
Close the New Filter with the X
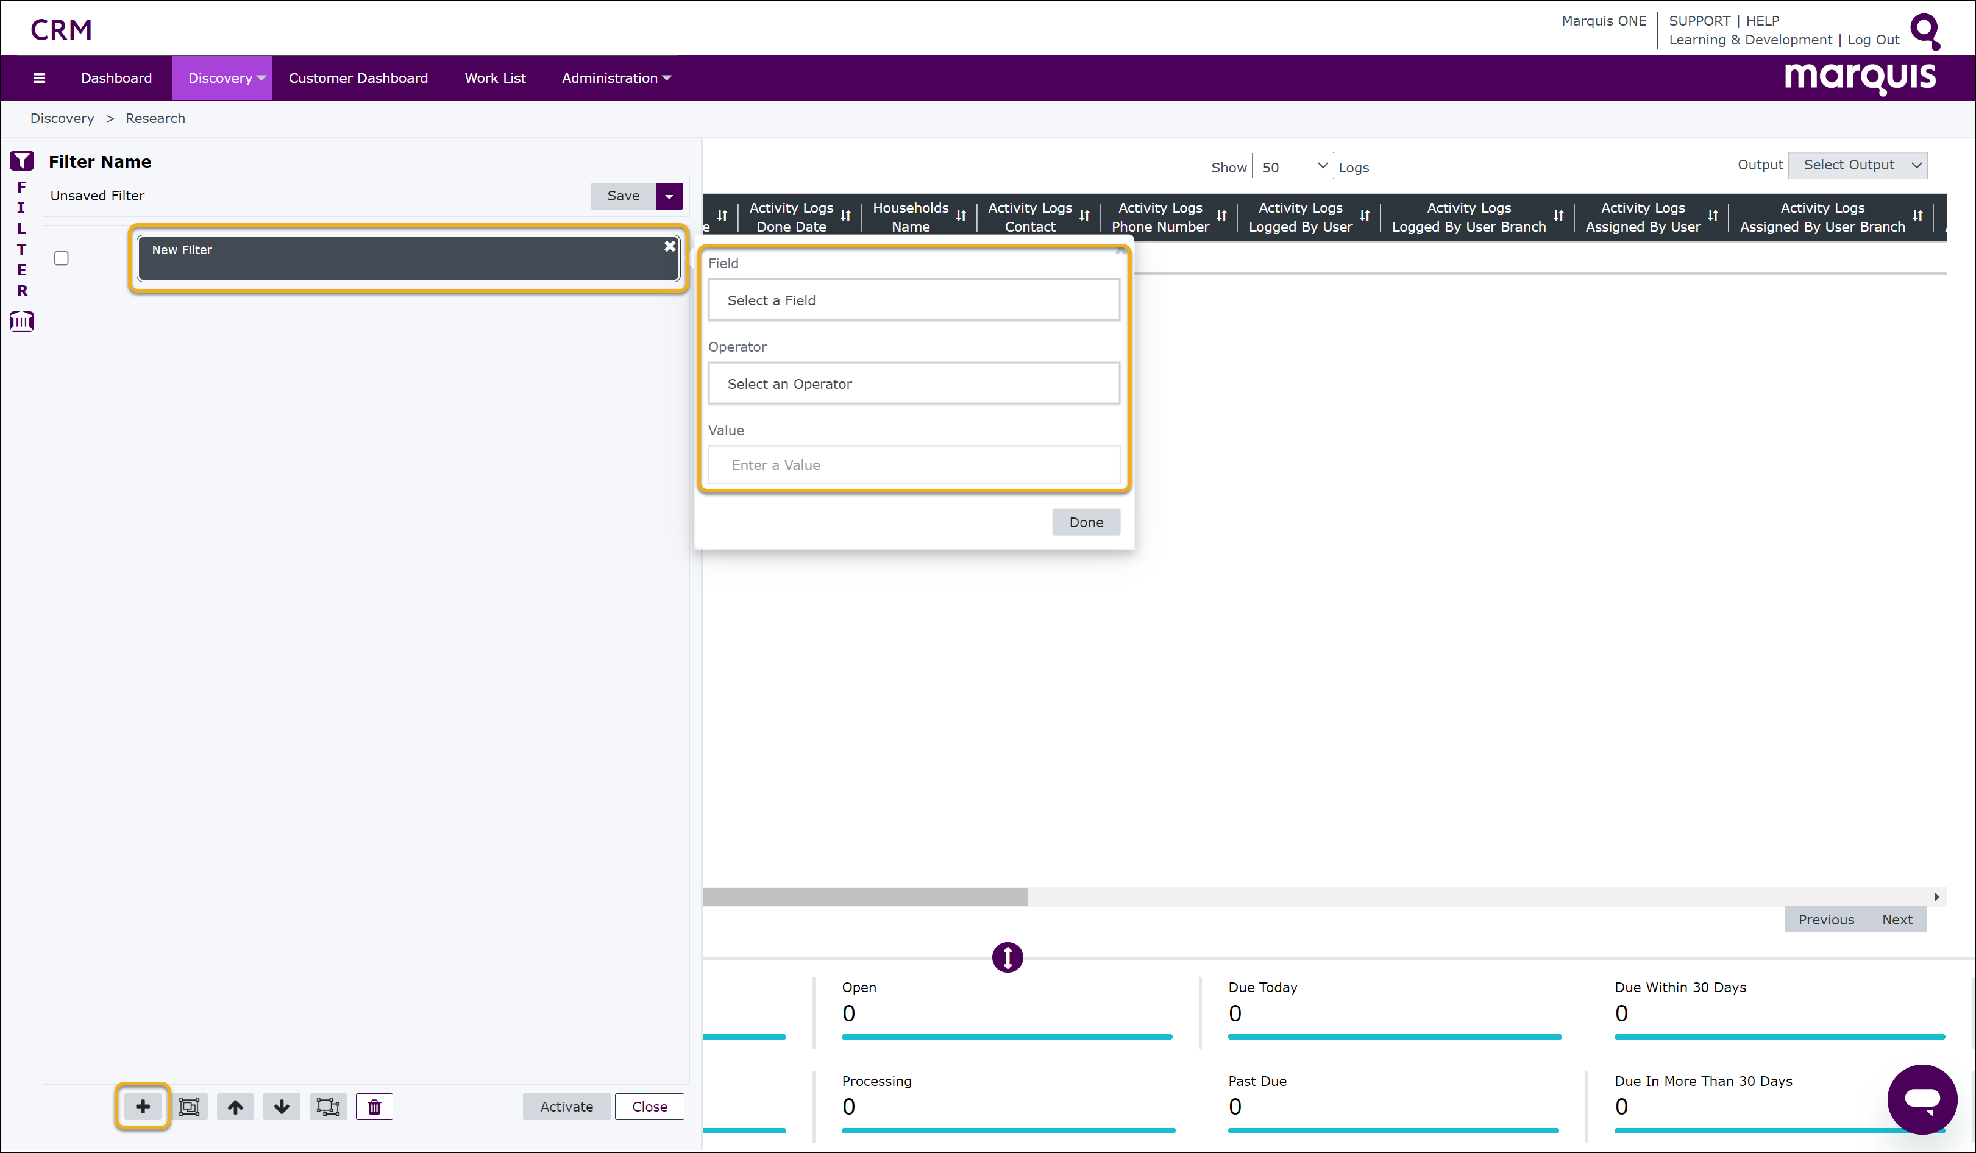coord(670,246)
